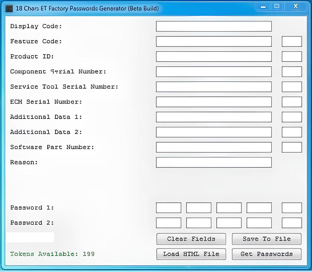Select the small box next to ECM Serial Number
This screenshot has width=312, height=272.
point(292,102)
